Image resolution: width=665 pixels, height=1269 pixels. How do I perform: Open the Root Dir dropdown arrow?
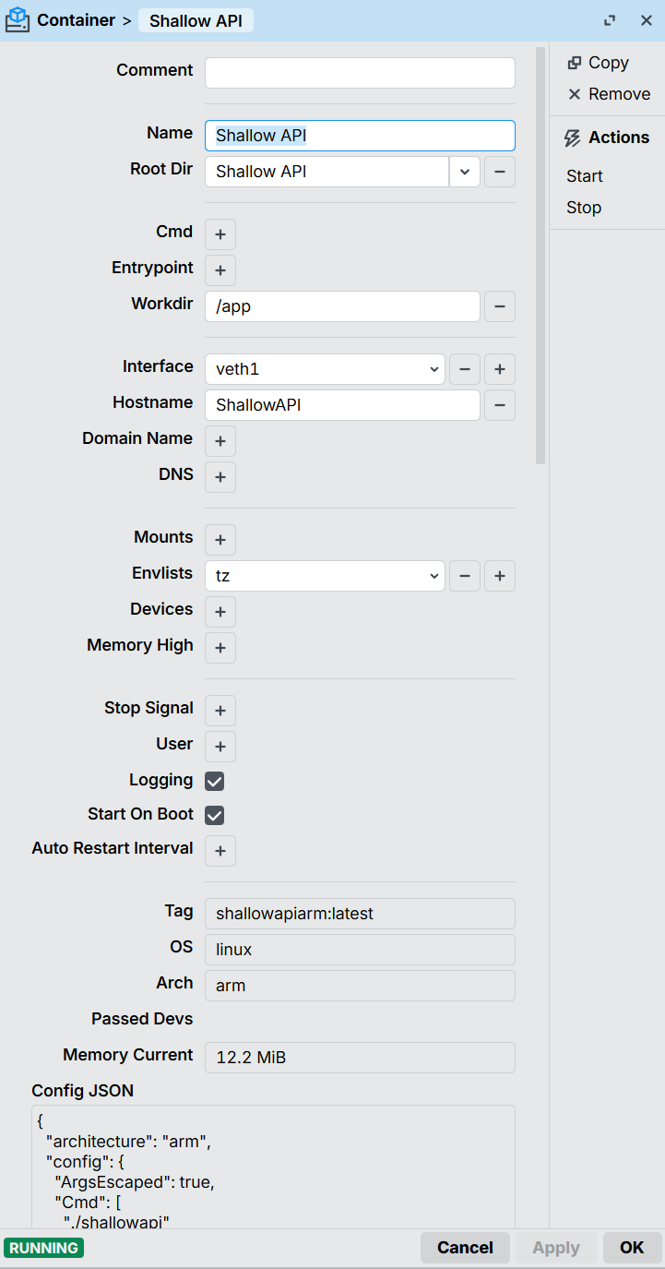click(x=464, y=172)
